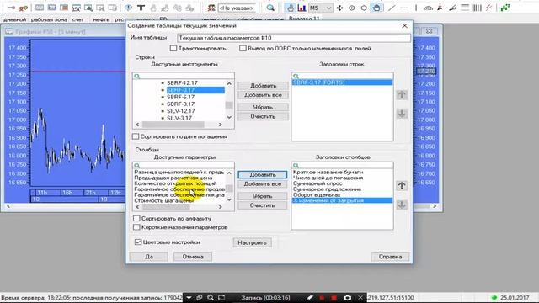
Task: Select the diagonal trend line tool
Action: tap(392, 8)
